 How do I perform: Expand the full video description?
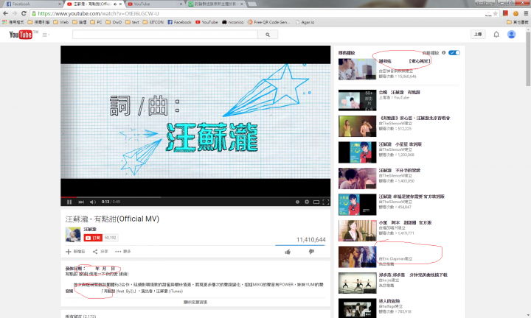(195, 302)
